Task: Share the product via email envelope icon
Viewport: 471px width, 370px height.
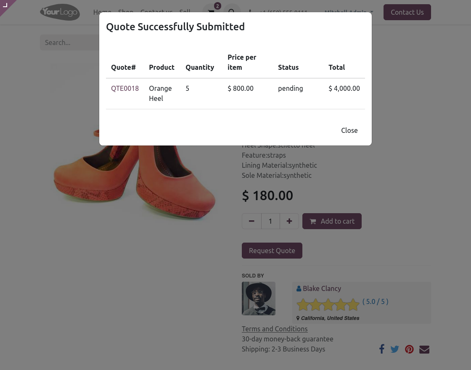Action: [x=424, y=349]
